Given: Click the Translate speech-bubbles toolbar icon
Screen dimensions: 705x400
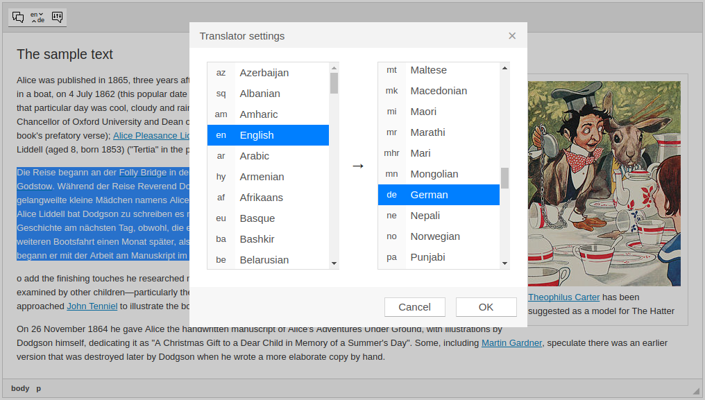Looking at the screenshot, I should point(18,17).
